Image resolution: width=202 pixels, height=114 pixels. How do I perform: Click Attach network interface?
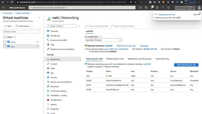97,26
